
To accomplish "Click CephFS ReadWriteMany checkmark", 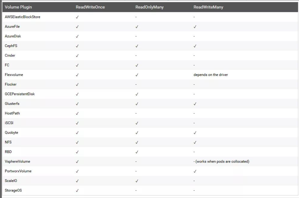I will click(195, 46).
